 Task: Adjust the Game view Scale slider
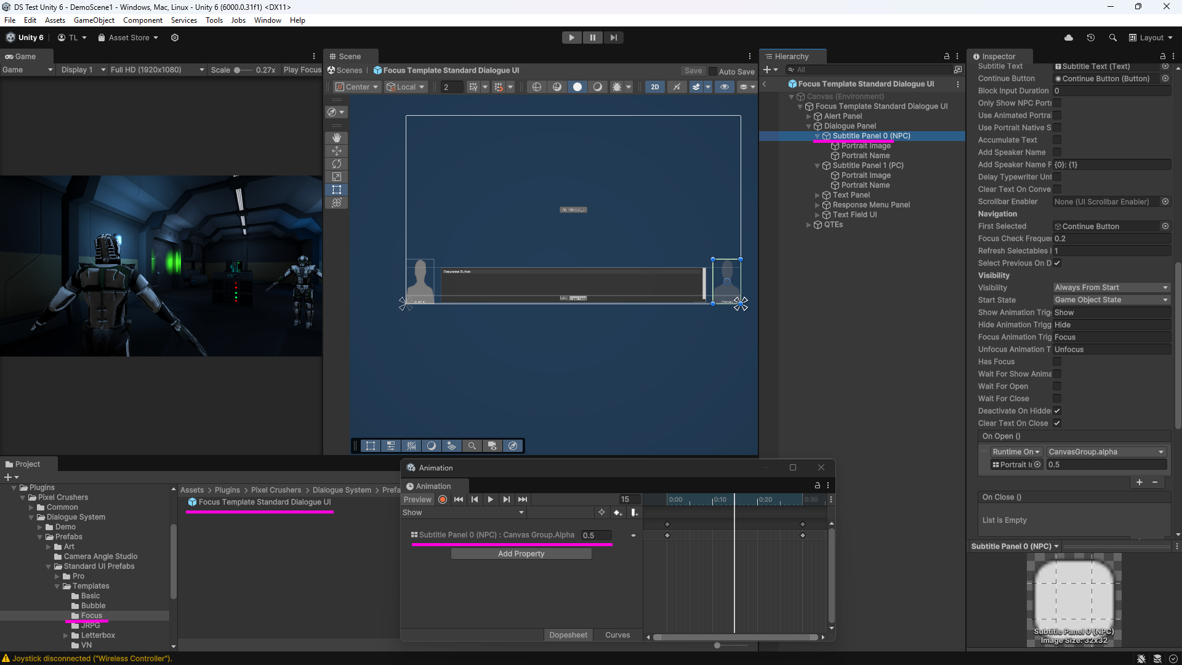pos(243,70)
